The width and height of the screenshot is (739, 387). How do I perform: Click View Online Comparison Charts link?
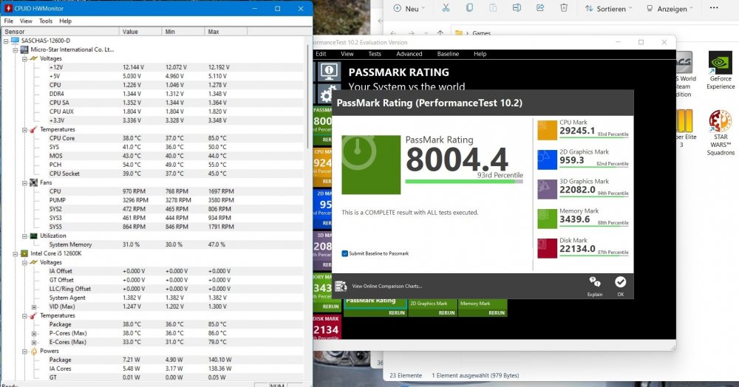[386, 286]
